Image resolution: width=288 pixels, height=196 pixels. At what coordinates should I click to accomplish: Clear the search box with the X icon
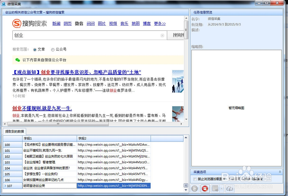162,35
